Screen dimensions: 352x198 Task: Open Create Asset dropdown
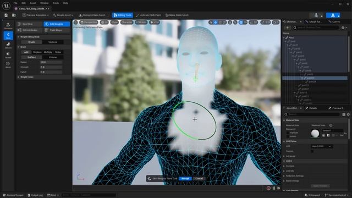[63, 15]
